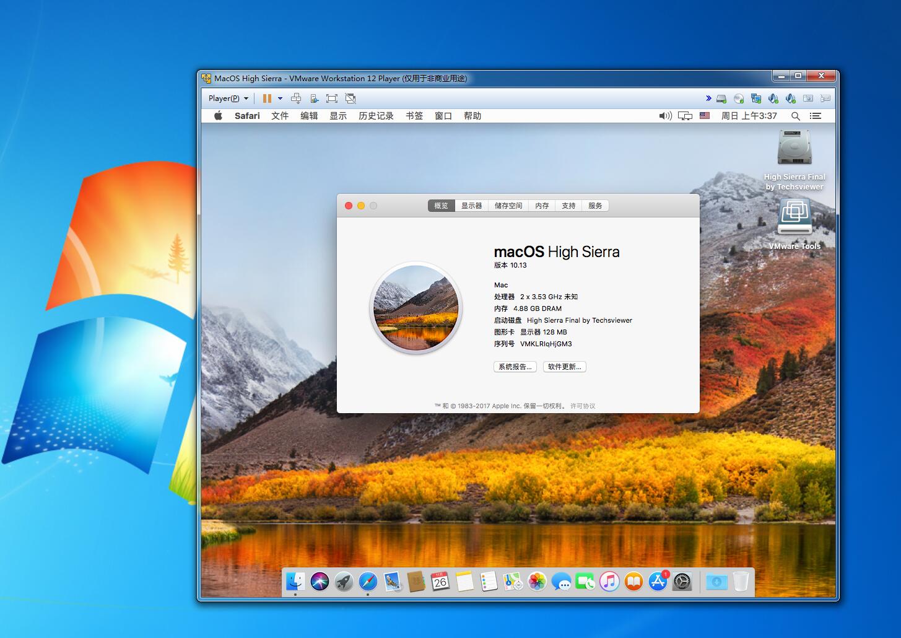This screenshot has height=638, width=901.
Task: Click the Apple menu logo
Action: click(218, 115)
